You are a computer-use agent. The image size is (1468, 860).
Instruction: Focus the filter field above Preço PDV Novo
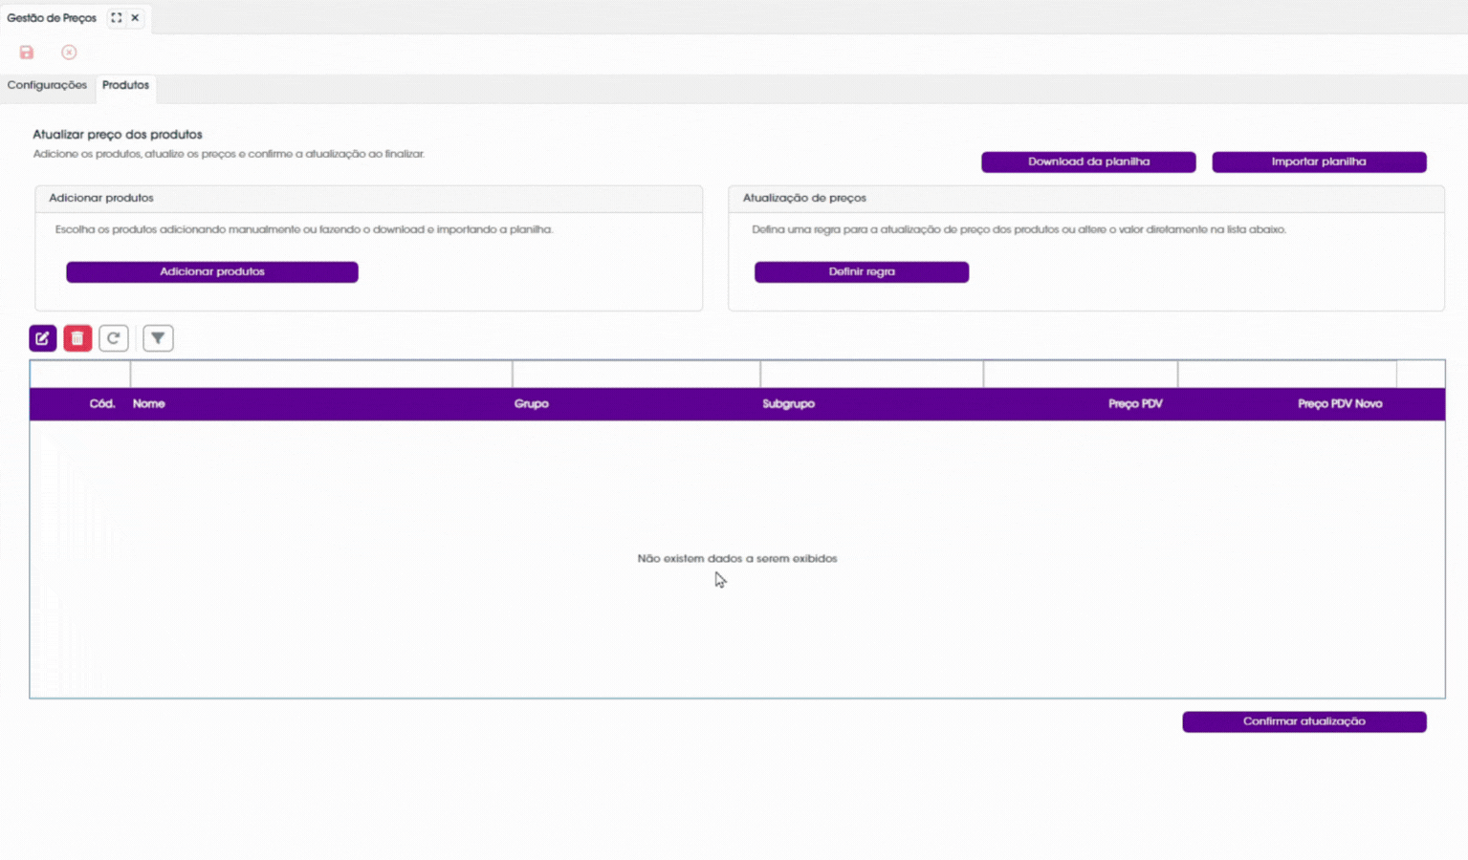tap(1287, 375)
